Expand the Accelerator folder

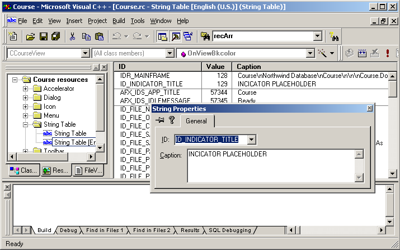[x=25, y=89]
